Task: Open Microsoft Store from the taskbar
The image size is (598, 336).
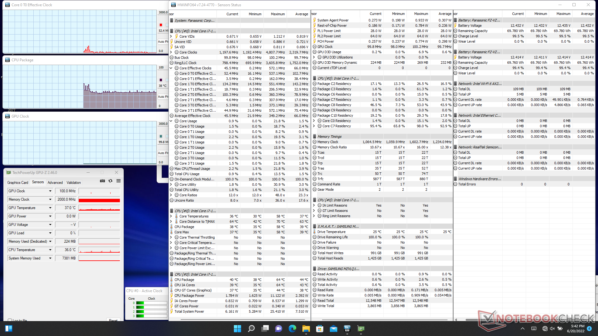Action: [x=320, y=329]
